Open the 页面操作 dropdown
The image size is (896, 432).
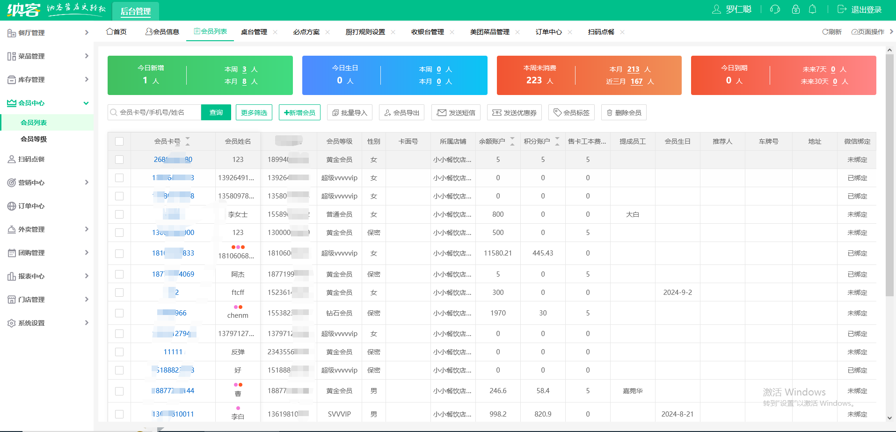[x=868, y=32]
